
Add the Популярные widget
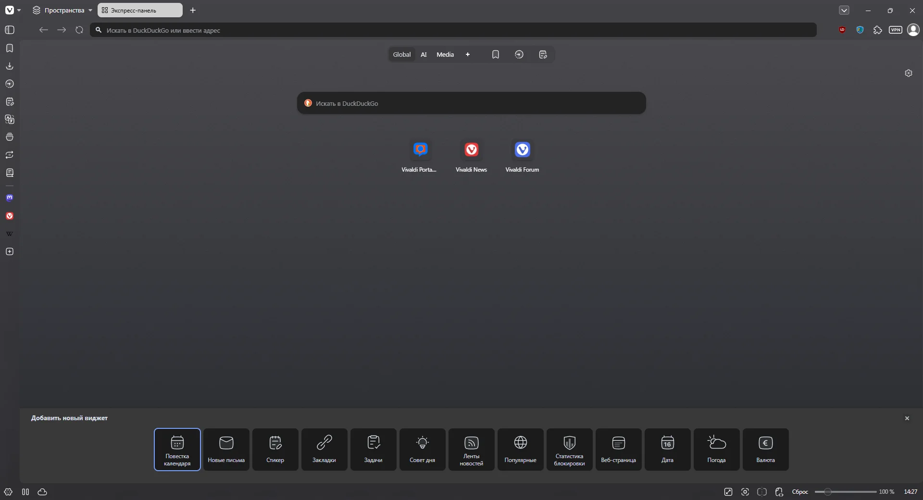coord(521,450)
